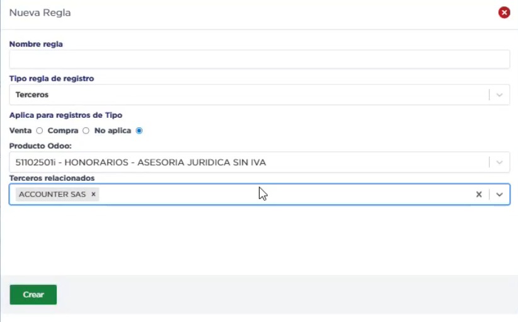Image resolution: width=518 pixels, height=322 pixels.
Task: Clear all selected Terceros relacionados
Action: click(x=479, y=195)
